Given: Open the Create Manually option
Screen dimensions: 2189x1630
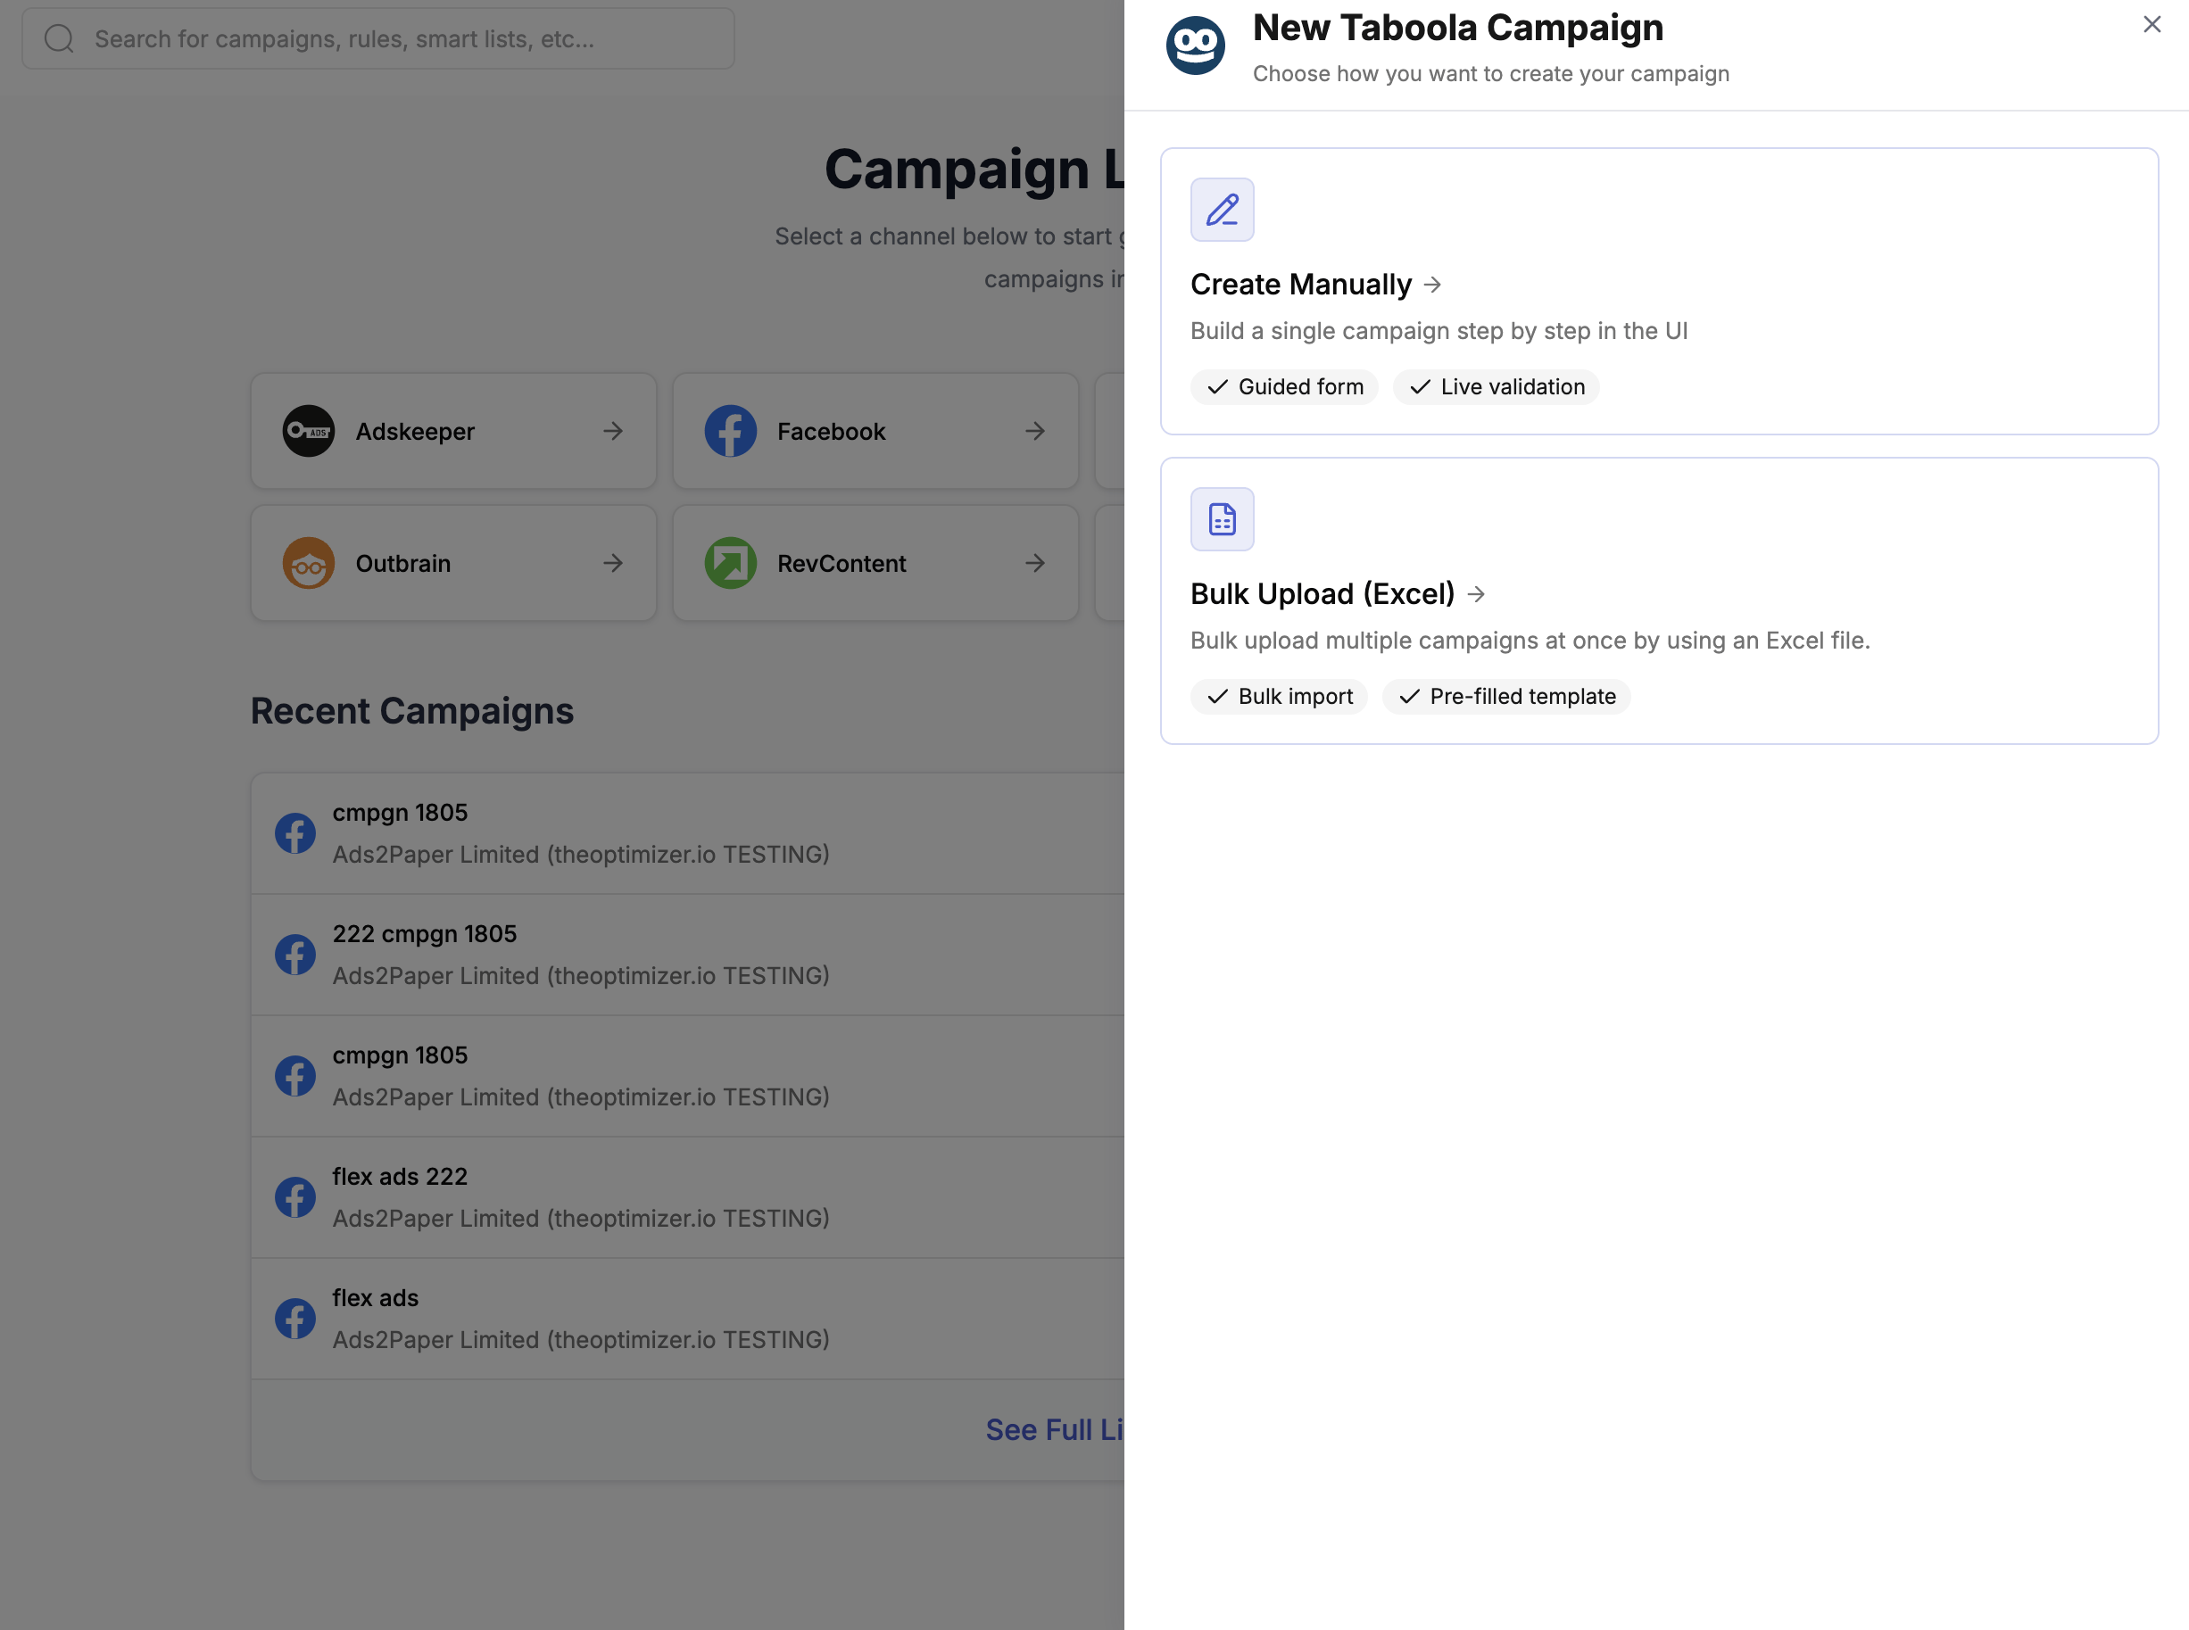Looking at the screenshot, I should pyautogui.click(x=1659, y=291).
